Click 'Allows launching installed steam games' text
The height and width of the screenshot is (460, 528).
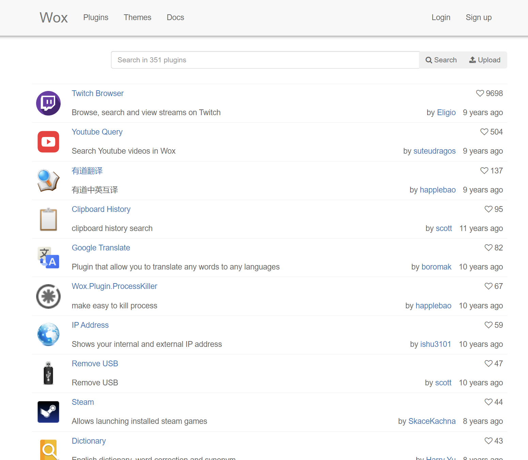139,421
